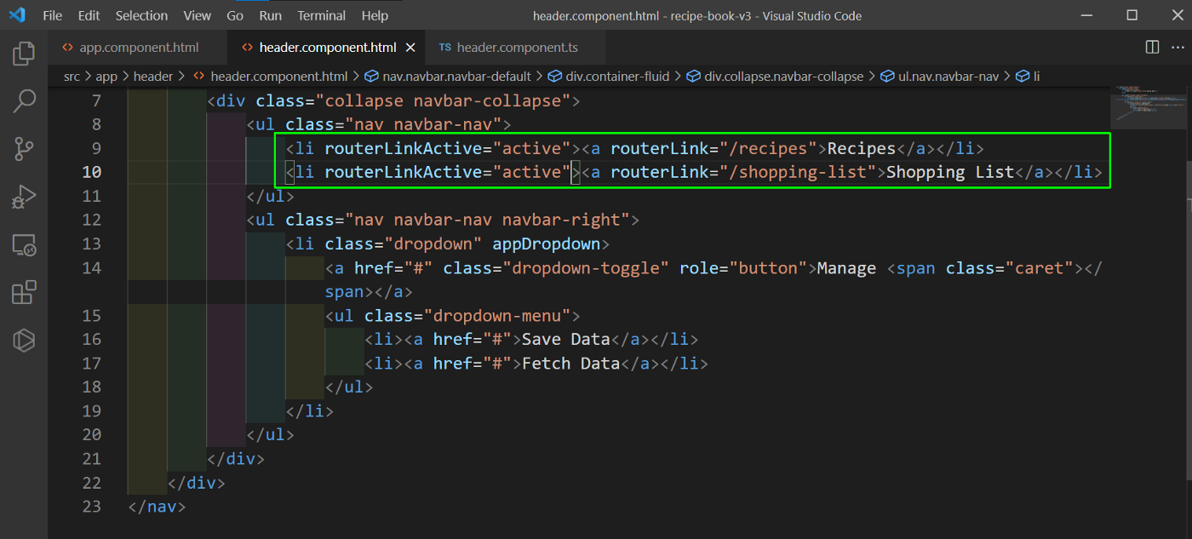Viewport: 1192px width, 539px height.
Task: Click the "Recipes" link text in code
Action: coord(862,149)
